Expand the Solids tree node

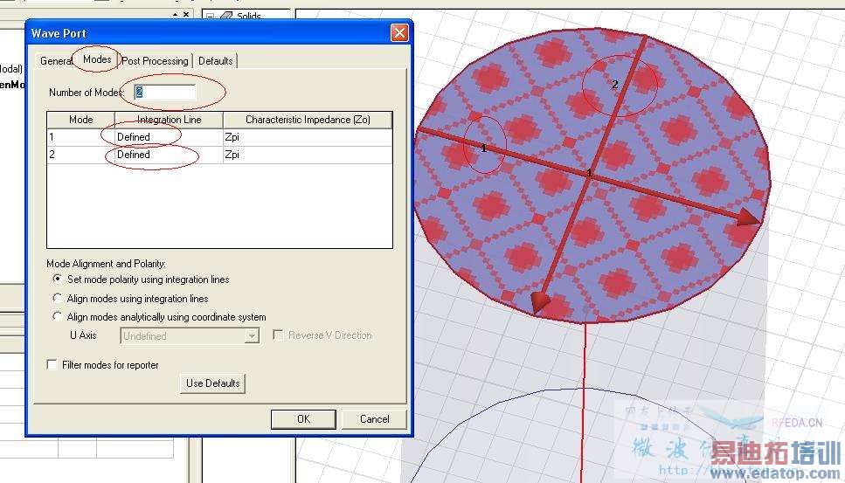[211, 16]
